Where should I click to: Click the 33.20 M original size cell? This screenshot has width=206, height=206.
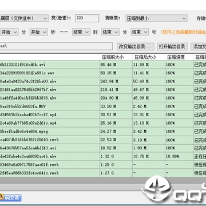point(116,106)
